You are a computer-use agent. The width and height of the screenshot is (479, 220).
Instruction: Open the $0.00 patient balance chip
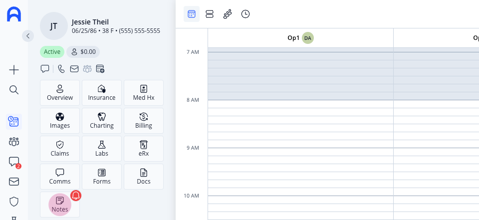pyautogui.click(x=83, y=52)
